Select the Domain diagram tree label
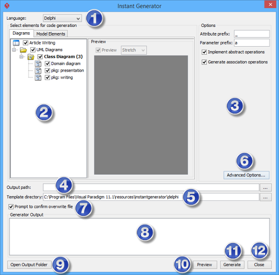This screenshot has height=275, width=279. [65, 63]
